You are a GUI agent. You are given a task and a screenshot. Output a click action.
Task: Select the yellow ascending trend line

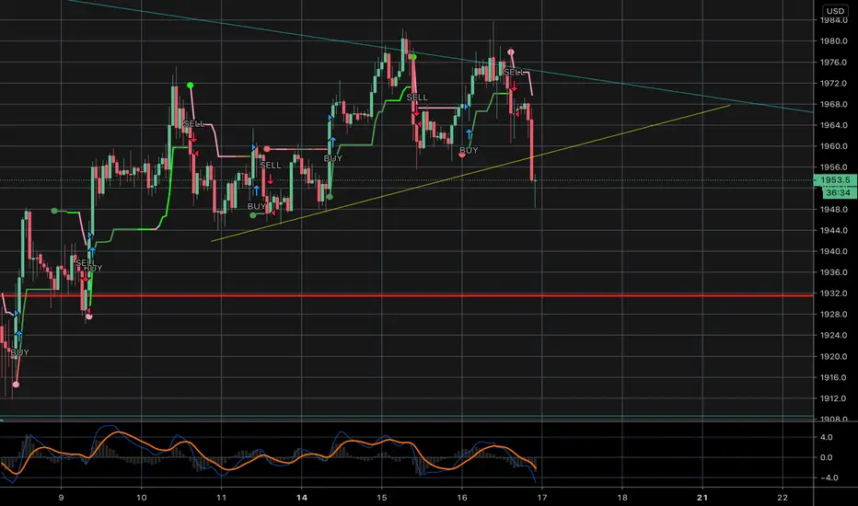coord(470,173)
